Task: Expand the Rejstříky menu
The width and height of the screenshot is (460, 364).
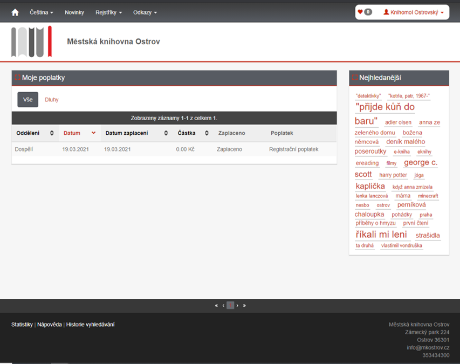Action: coord(108,12)
